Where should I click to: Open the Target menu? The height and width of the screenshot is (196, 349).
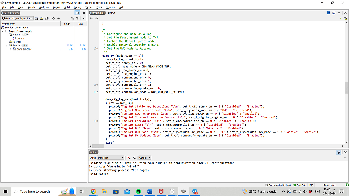(x=89, y=7)
